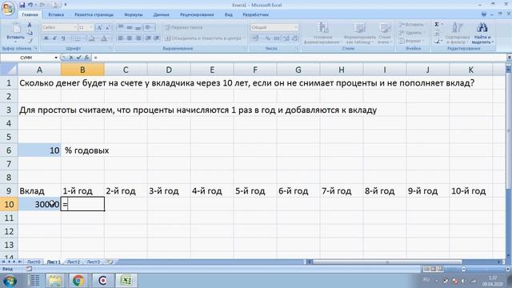This screenshot has height=288, width=512.
Task: Open the Данные ribbon tab
Action: [162, 14]
